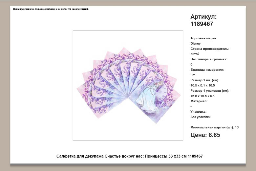Click the napkin product image
The width and height of the screenshot is (256, 171).
[x=128, y=85]
